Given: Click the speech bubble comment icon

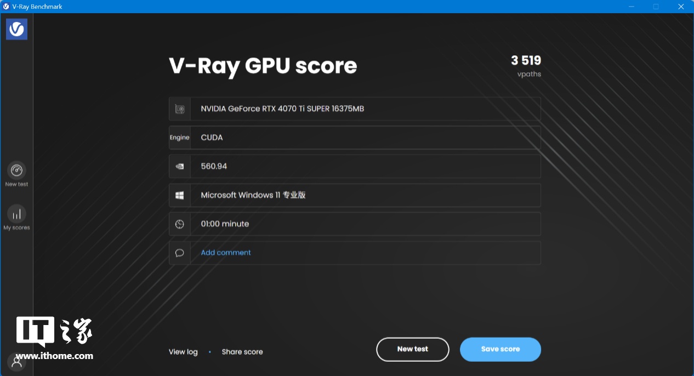Looking at the screenshot, I should click(x=180, y=253).
